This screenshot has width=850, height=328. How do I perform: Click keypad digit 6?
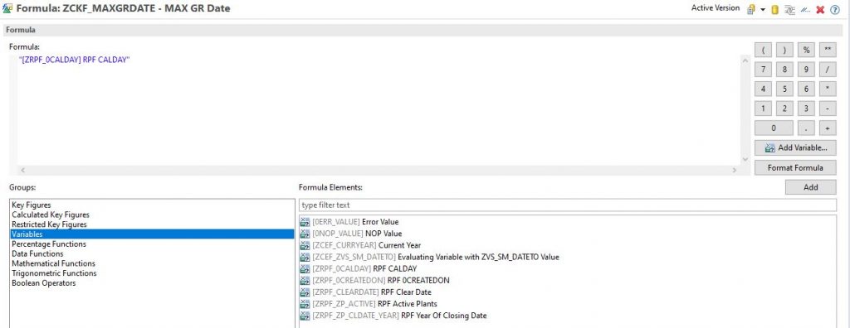[x=806, y=89]
